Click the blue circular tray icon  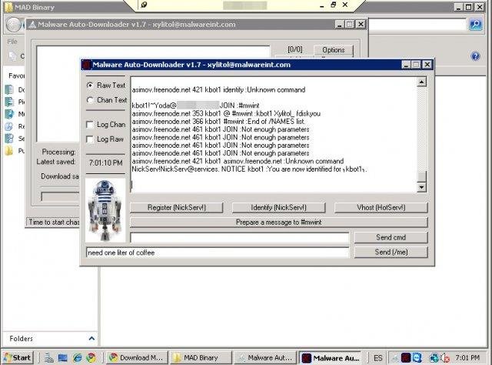tap(417, 358)
